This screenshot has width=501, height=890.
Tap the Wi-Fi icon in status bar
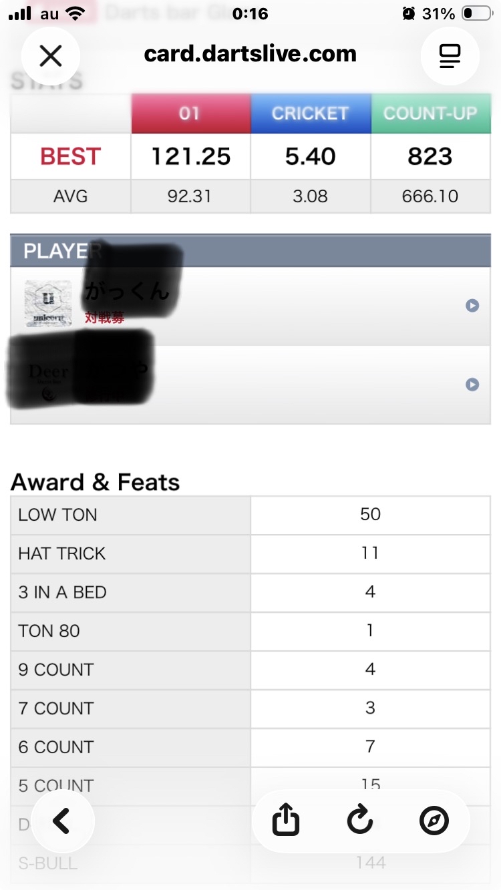76,14
